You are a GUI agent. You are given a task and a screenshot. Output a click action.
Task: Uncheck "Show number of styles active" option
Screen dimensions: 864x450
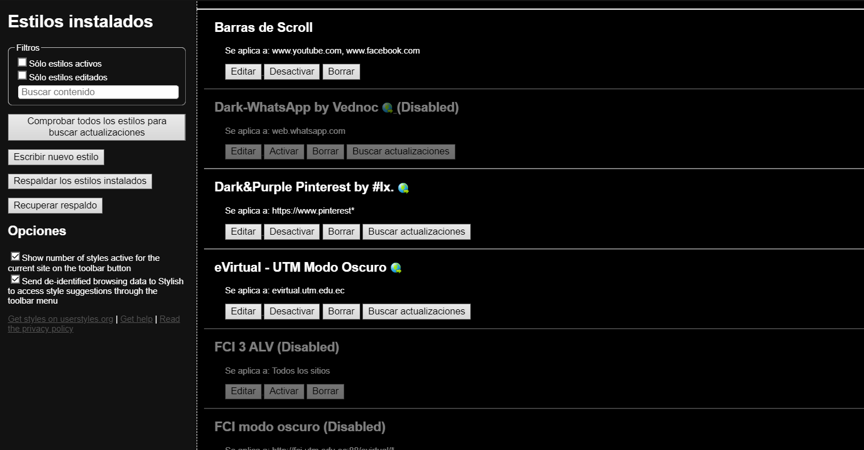[15, 256]
